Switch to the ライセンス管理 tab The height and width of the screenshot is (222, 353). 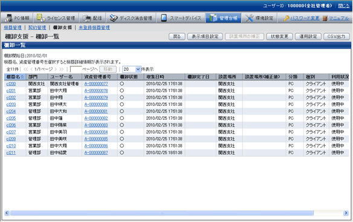pos(56,18)
